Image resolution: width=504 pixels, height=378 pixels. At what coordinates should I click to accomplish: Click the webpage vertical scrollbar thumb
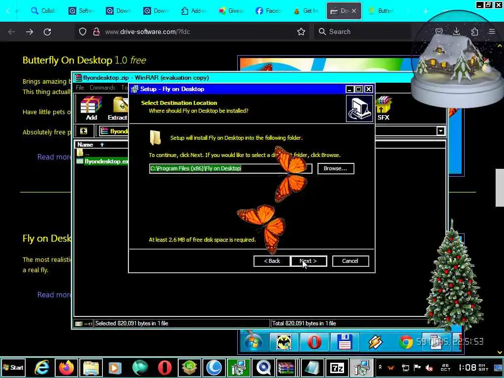[500, 188]
